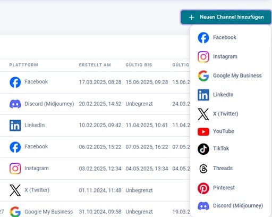Choose YouTube menu entry label
The height and width of the screenshot is (217, 272).
(224, 131)
